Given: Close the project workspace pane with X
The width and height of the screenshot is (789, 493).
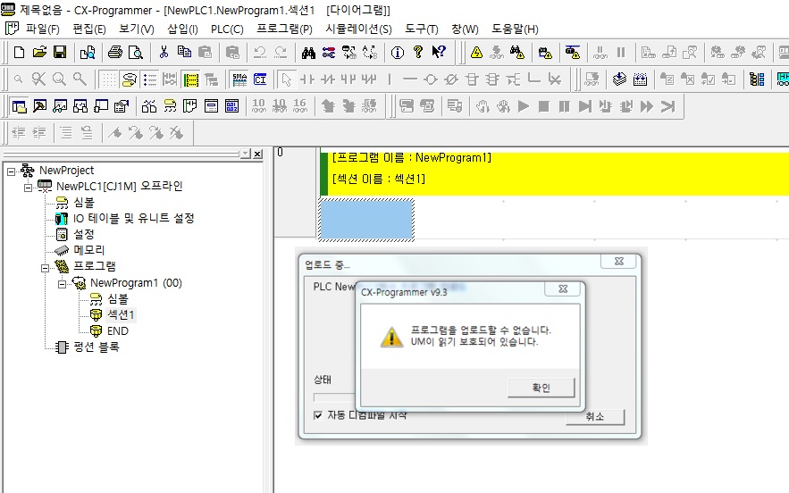Looking at the screenshot, I should (x=257, y=154).
